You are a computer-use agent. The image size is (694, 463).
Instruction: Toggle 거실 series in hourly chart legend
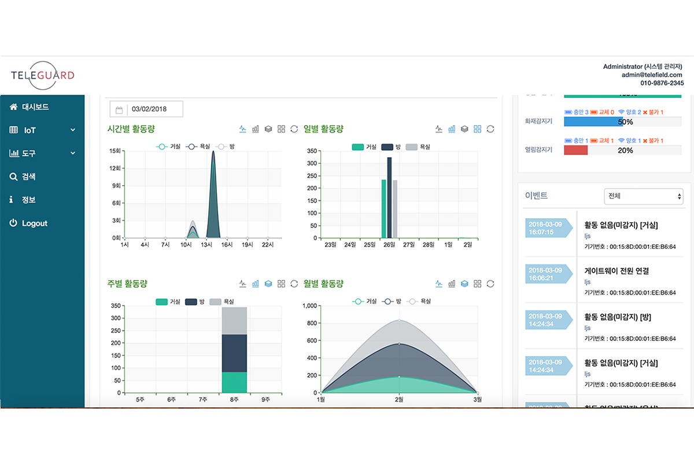168,147
